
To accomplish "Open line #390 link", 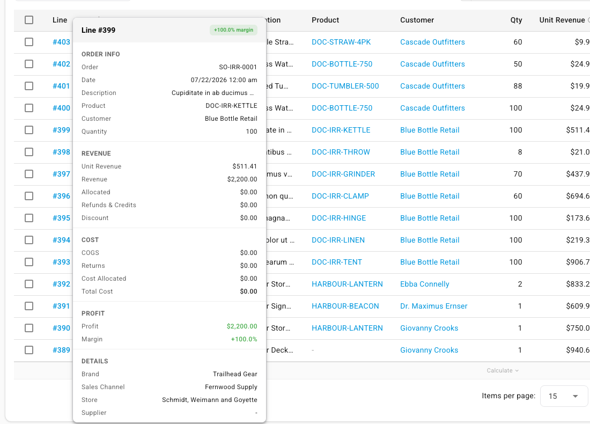I will tap(61, 328).
